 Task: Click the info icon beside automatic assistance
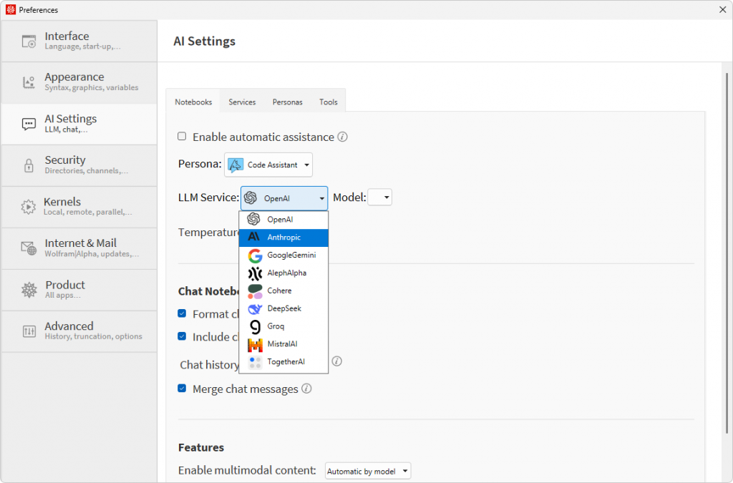point(343,137)
